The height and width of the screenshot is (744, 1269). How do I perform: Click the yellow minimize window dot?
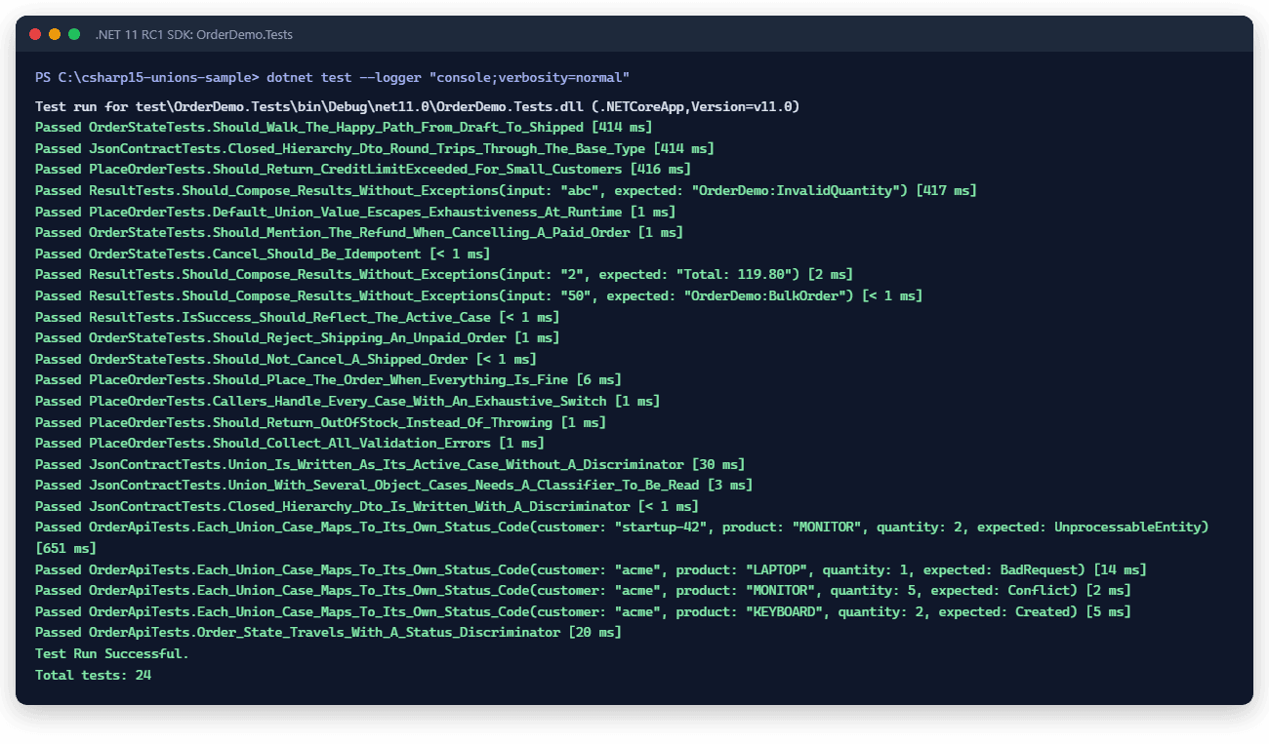55,34
